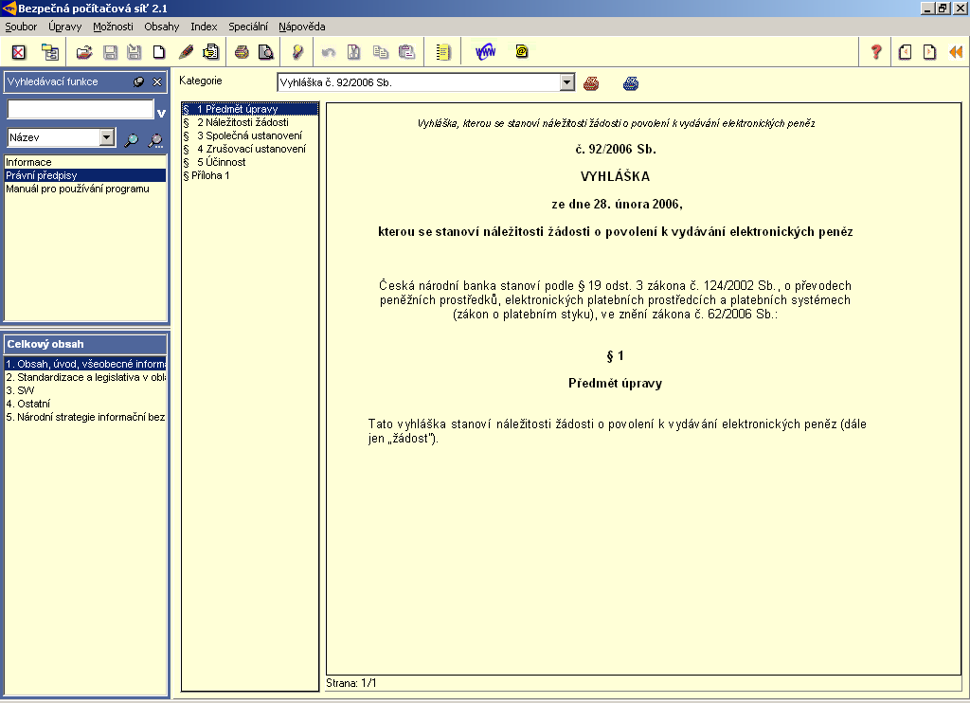Select '1. Obsah, úvod, všeobecné inform' chapter
970x703 pixels.
click(85, 364)
